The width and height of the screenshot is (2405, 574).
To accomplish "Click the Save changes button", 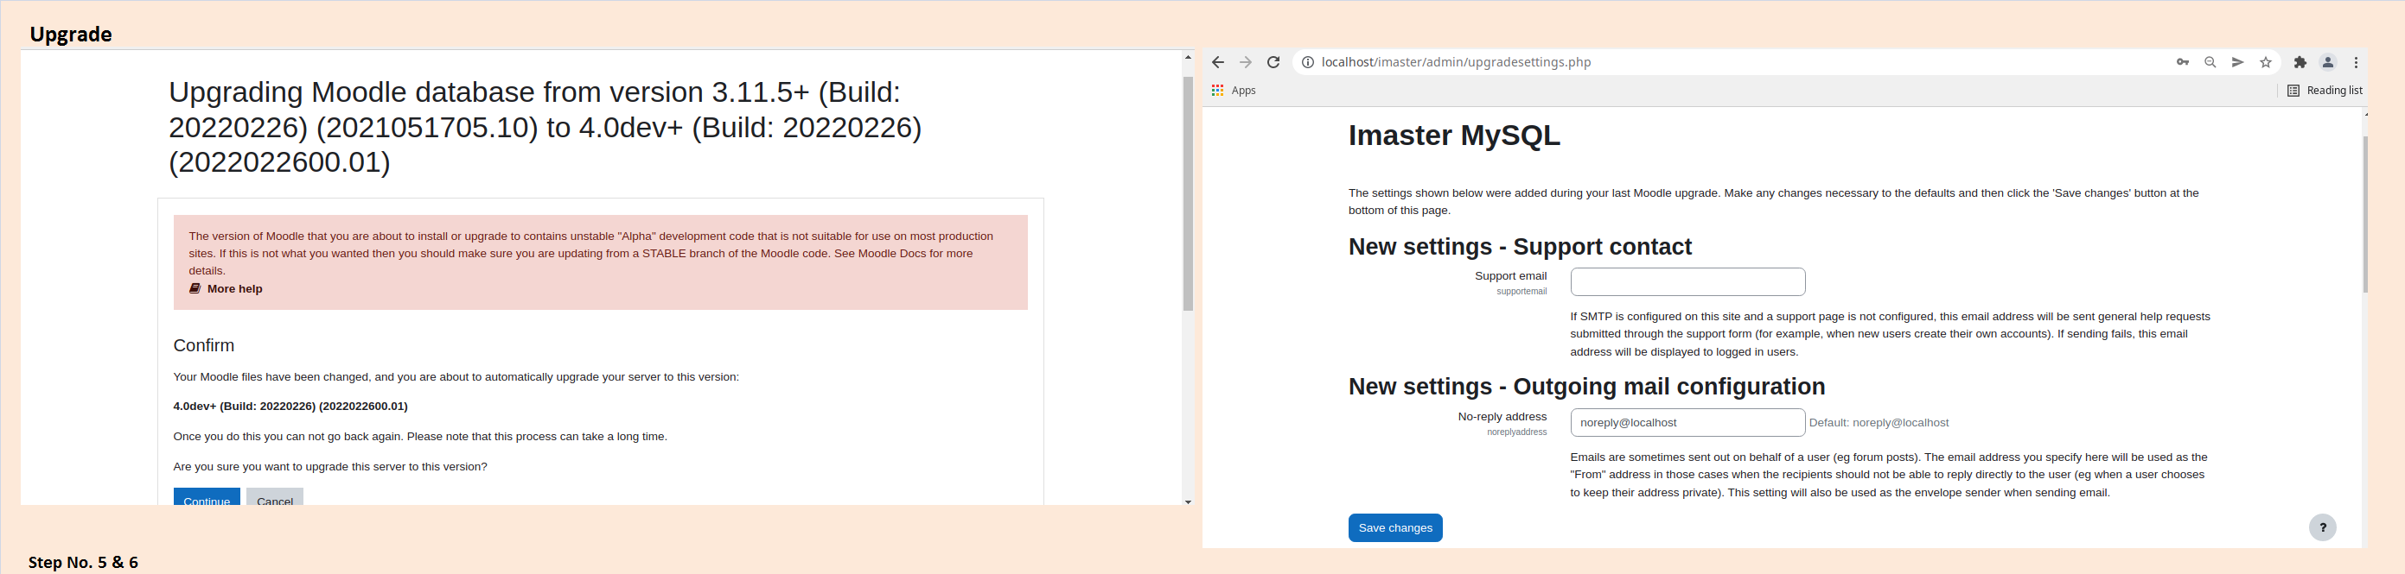I will point(1394,528).
